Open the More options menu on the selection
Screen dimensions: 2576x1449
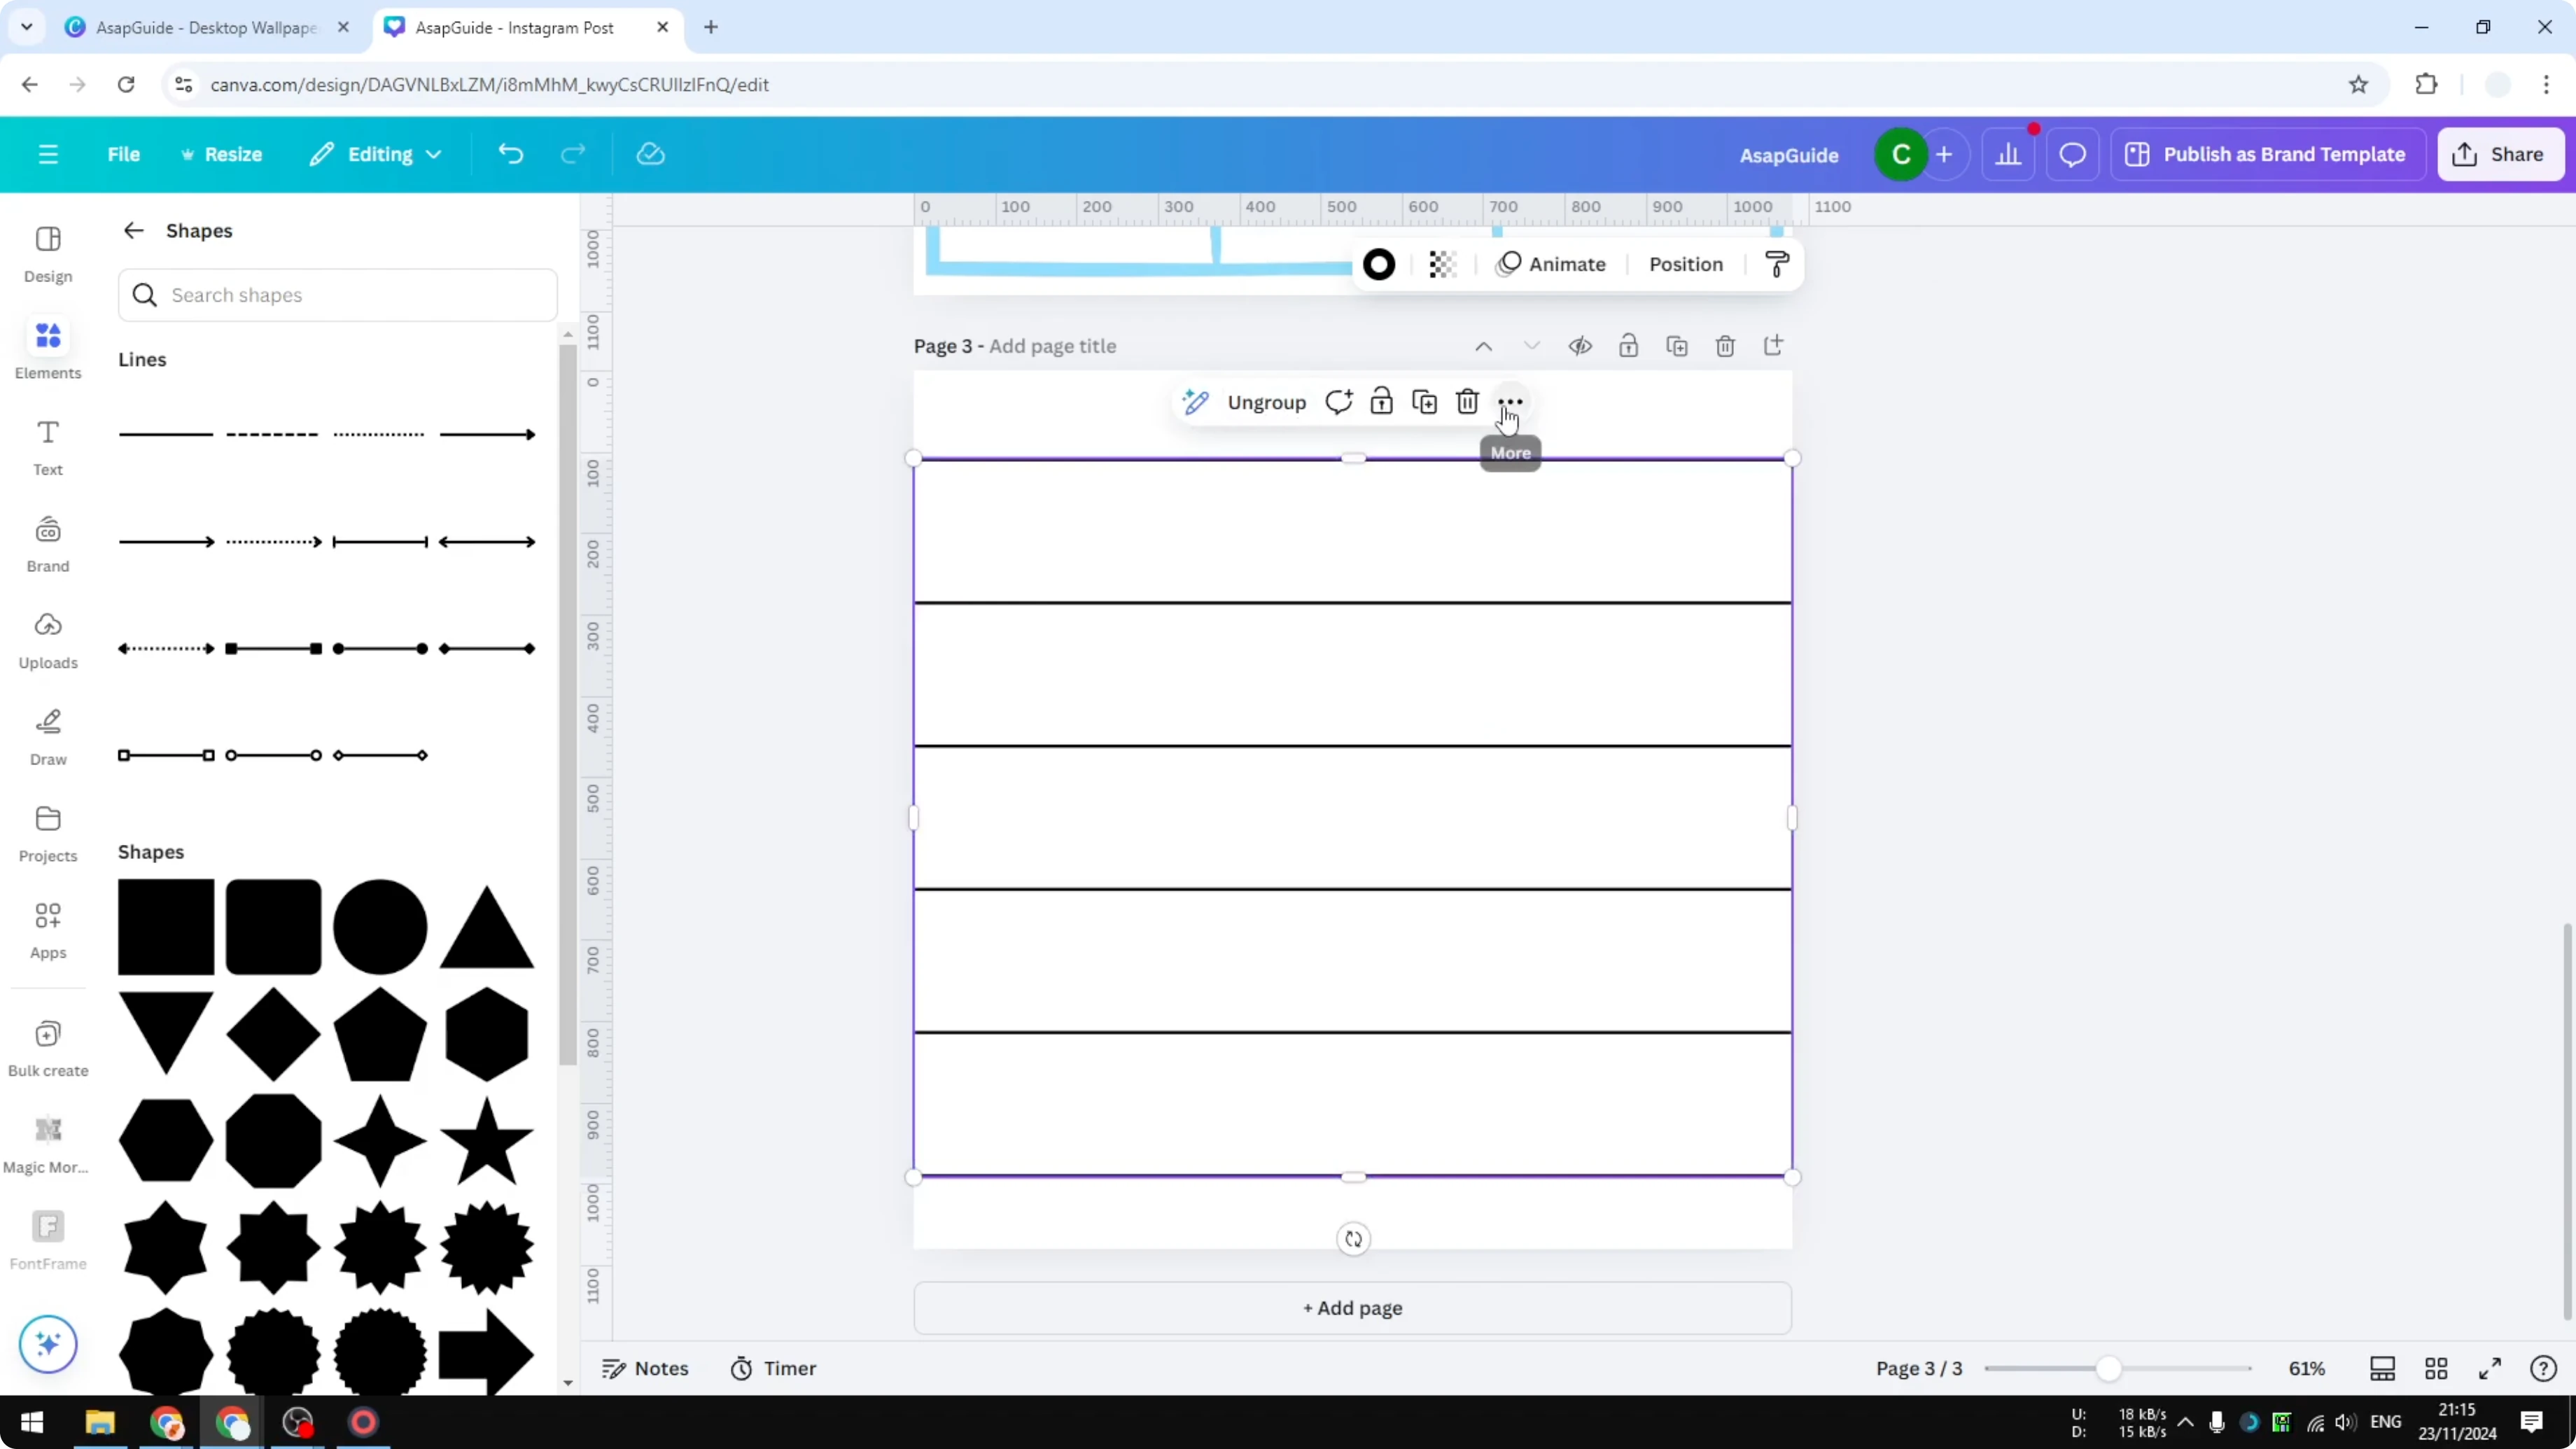1510,401
